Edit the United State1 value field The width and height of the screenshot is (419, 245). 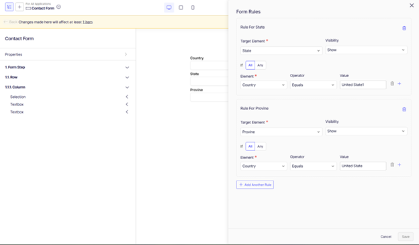[363, 85]
